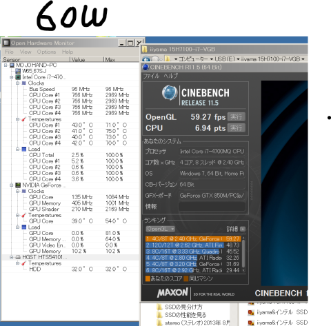Screen dimensions: 331x326
Task: Collapse the MOJOHAND-PC tree node
Action: [6, 65]
